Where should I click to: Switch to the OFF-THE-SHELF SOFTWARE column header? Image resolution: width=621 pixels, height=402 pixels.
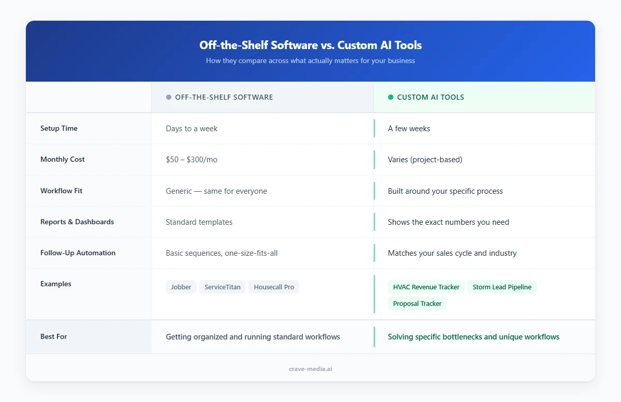[x=224, y=97]
